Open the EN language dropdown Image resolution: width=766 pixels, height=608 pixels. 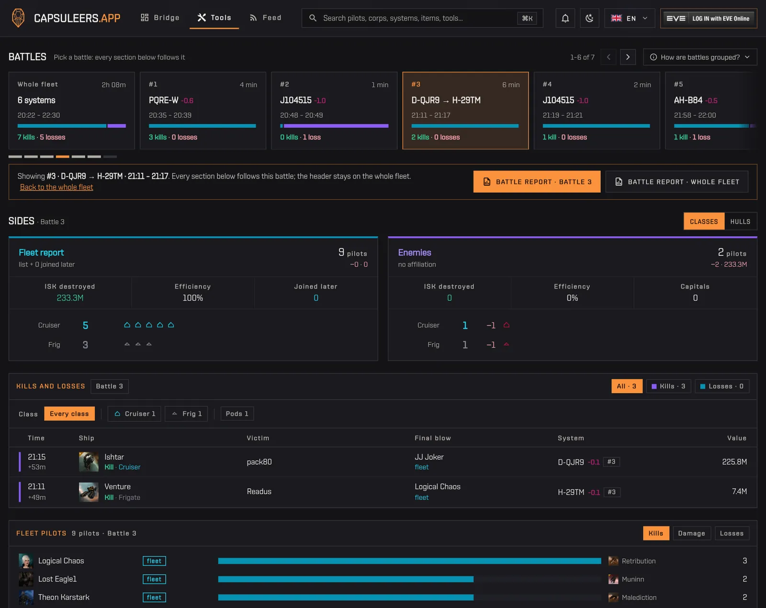[629, 18]
